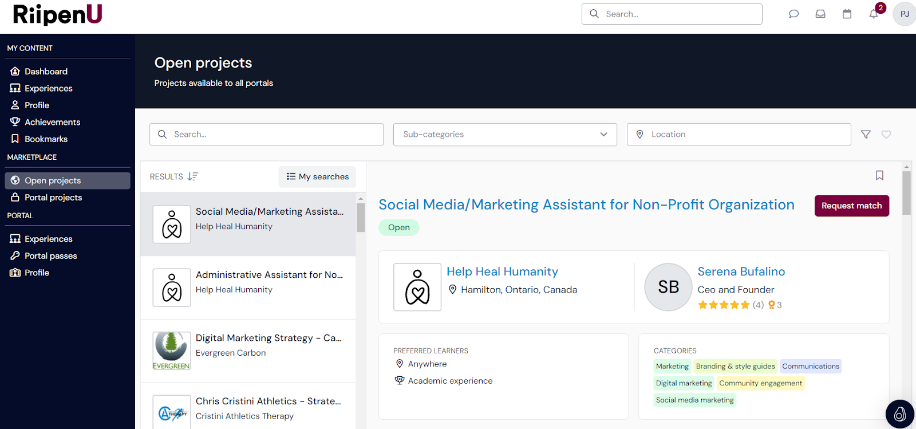Click the Request match button

(x=851, y=206)
